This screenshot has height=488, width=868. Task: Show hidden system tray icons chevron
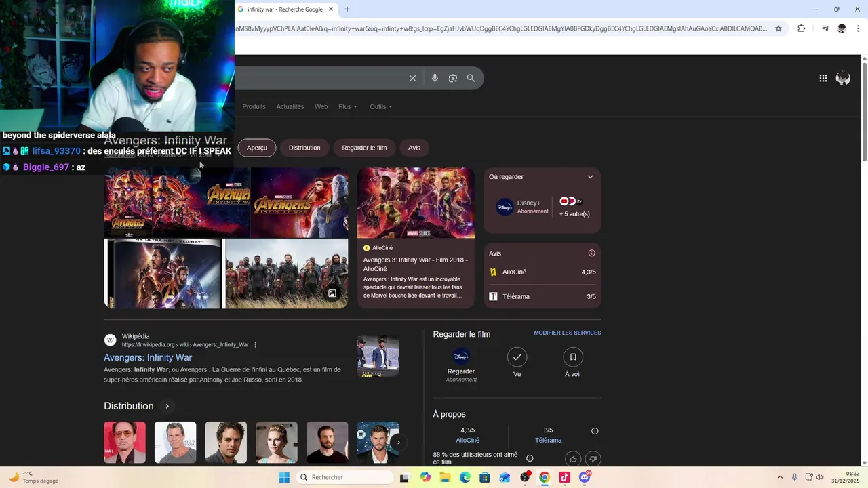pyautogui.click(x=780, y=477)
